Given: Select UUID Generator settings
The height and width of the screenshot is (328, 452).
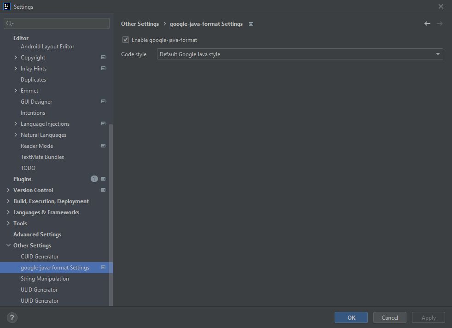Looking at the screenshot, I should tap(40, 301).
